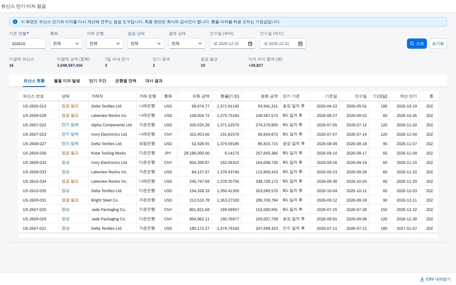Focus the 기준 연월 input field
The width and height of the screenshot is (456, 285).
27,44
